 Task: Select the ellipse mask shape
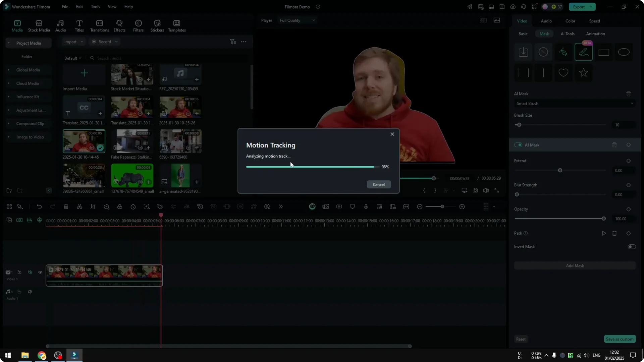pos(624,52)
